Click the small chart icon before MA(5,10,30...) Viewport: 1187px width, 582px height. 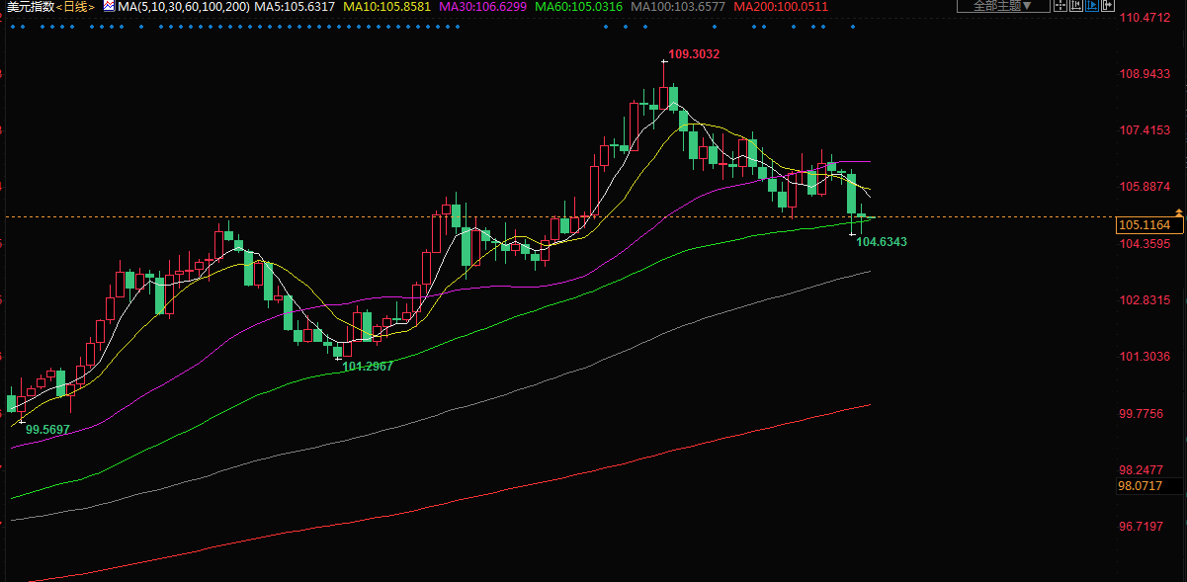109,6
